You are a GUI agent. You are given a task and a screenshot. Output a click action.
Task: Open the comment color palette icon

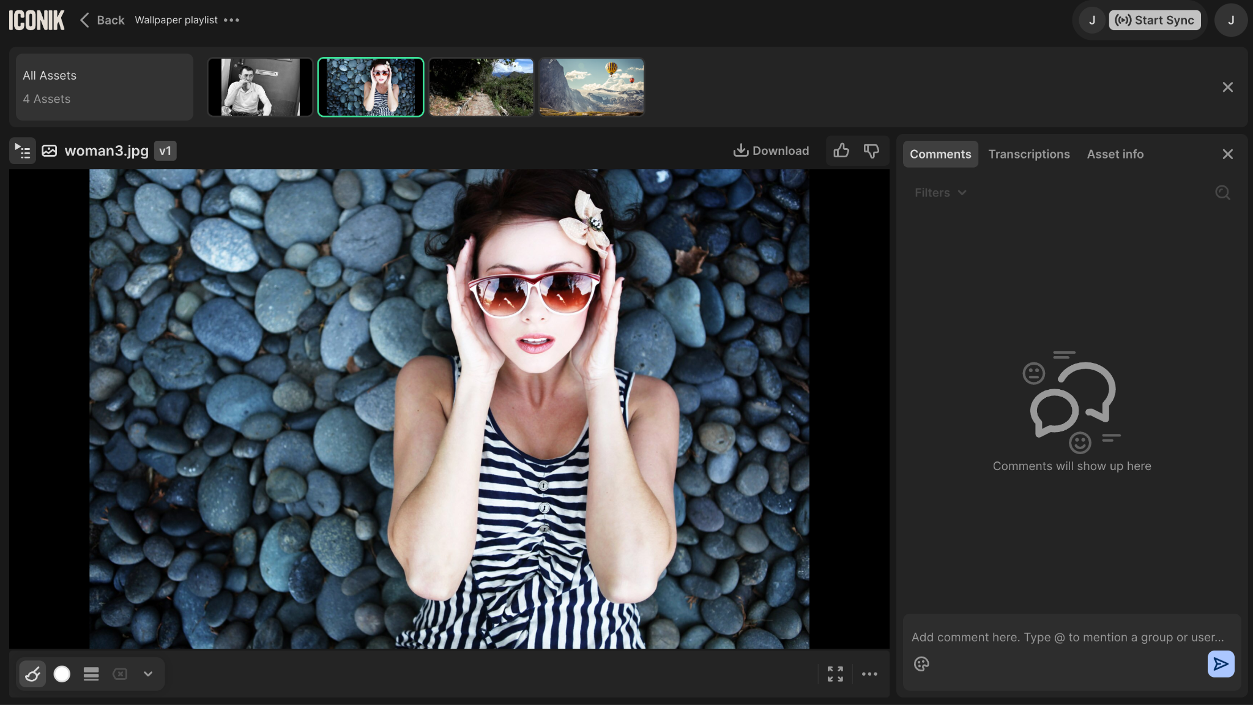[921, 664]
